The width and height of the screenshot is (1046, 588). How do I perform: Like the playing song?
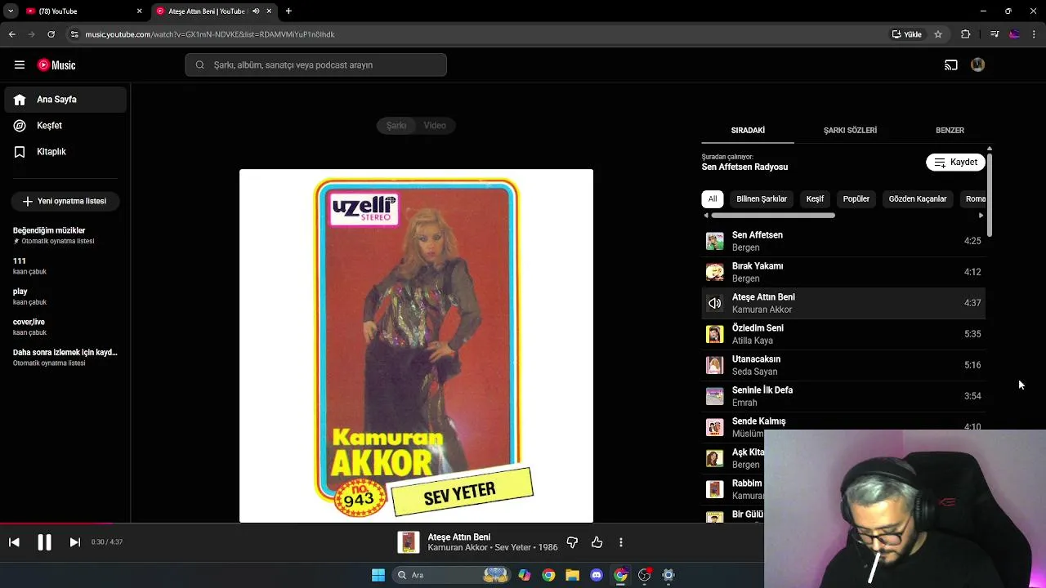(597, 542)
